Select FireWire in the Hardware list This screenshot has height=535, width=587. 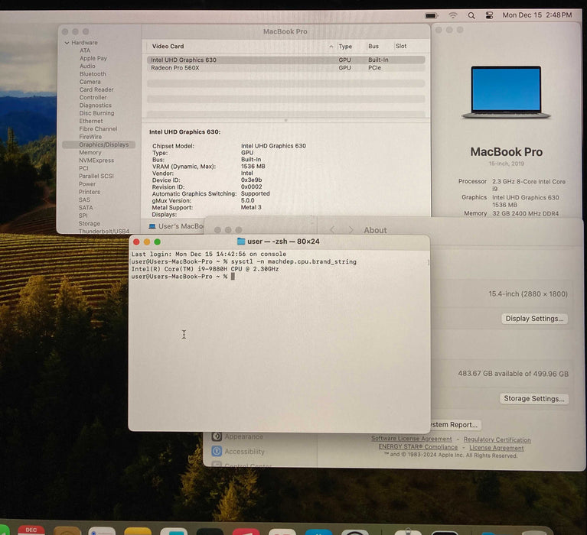click(90, 137)
